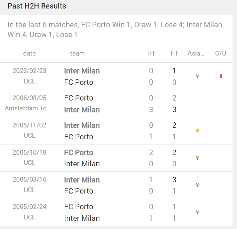Click the HT column header
This screenshot has height=229, width=237.
click(151, 54)
